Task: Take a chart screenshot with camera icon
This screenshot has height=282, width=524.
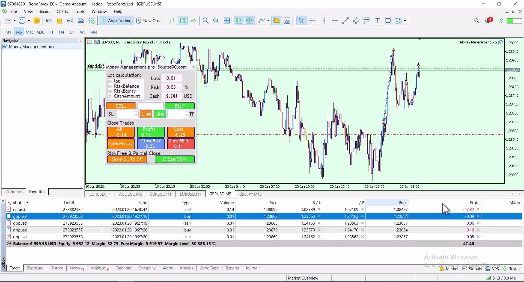Action: point(287,20)
